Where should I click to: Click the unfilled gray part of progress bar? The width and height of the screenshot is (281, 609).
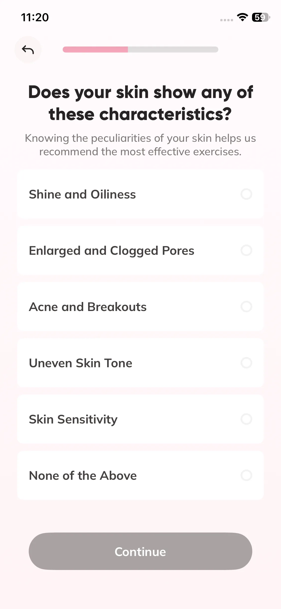pos(173,49)
